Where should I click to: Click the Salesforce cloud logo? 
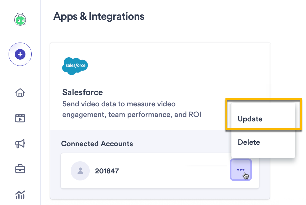tap(75, 66)
